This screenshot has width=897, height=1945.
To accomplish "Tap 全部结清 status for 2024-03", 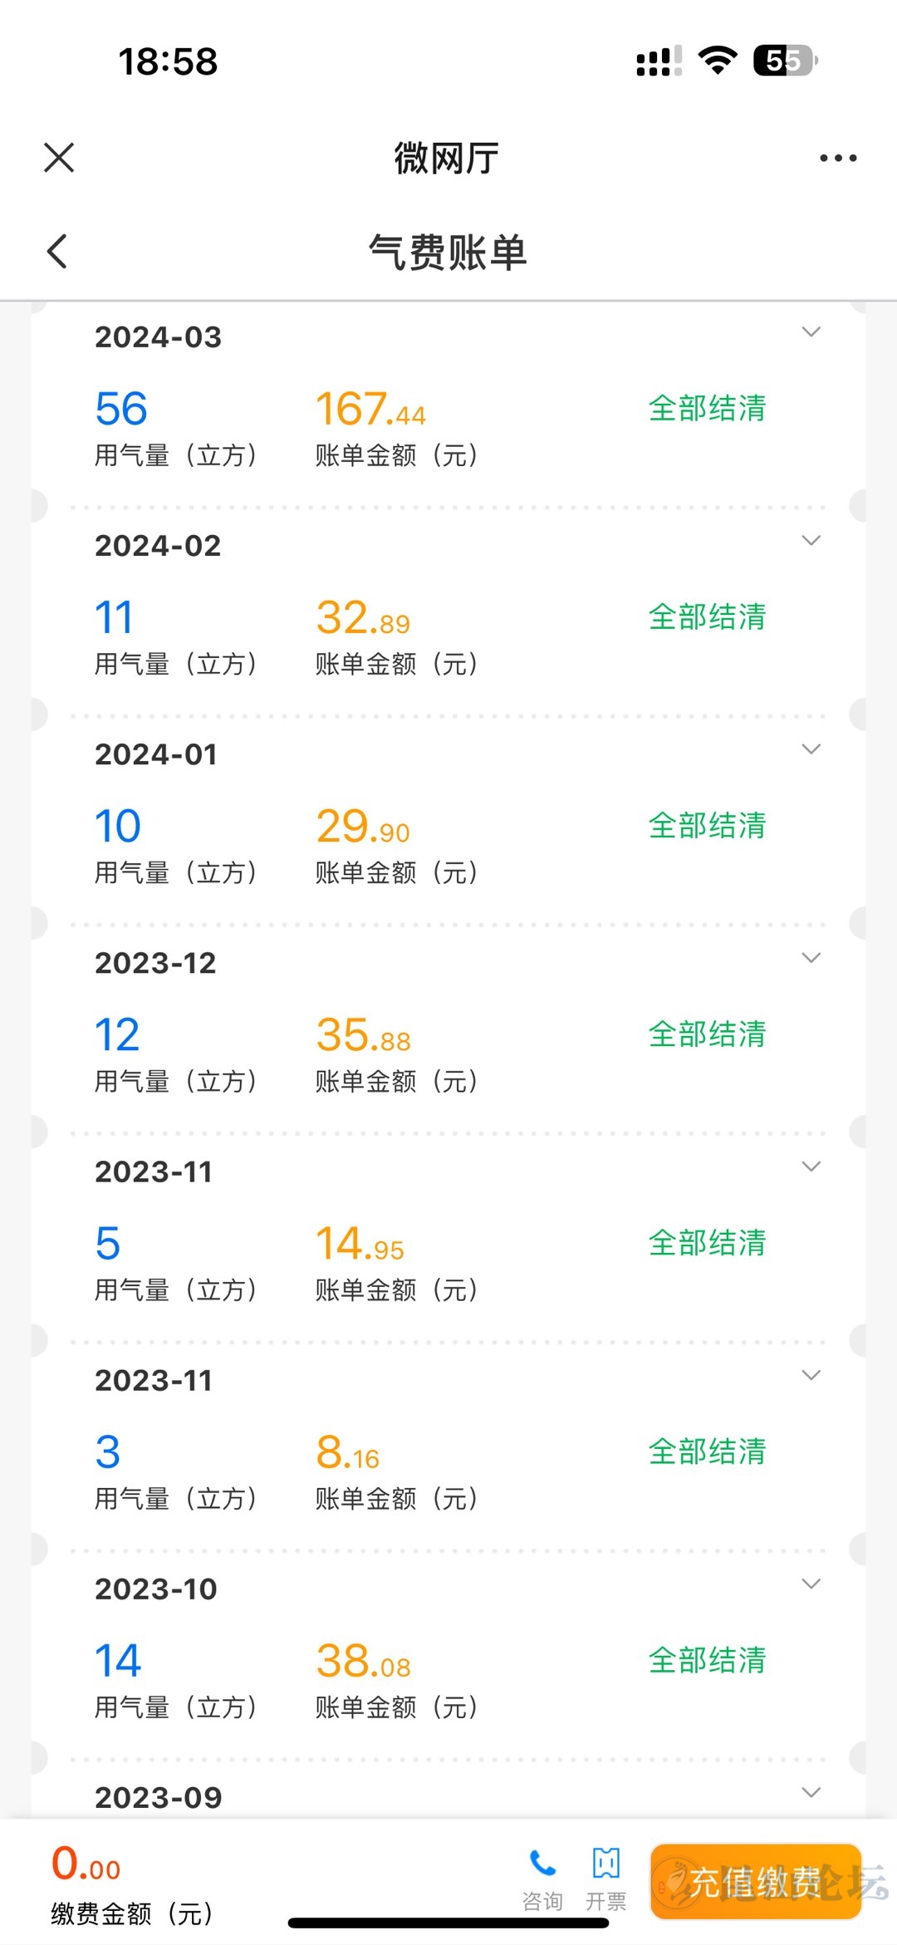I will pos(707,408).
